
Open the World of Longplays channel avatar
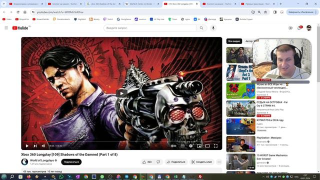[x=24, y=162]
